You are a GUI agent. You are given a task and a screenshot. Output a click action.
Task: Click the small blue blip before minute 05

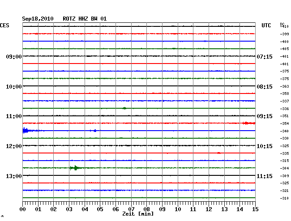(95, 131)
